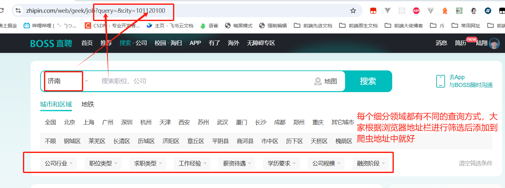Open the 前端大佬博客 bookmark folder
This screenshot has width=505, height=188.
click(404, 25)
